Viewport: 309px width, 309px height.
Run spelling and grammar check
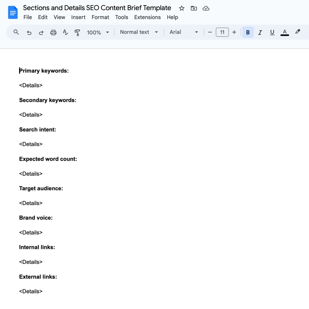click(x=65, y=32)
